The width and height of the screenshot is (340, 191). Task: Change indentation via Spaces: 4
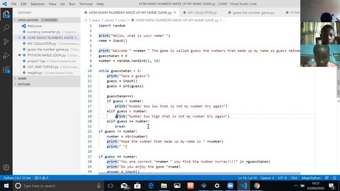click(267, 178)
